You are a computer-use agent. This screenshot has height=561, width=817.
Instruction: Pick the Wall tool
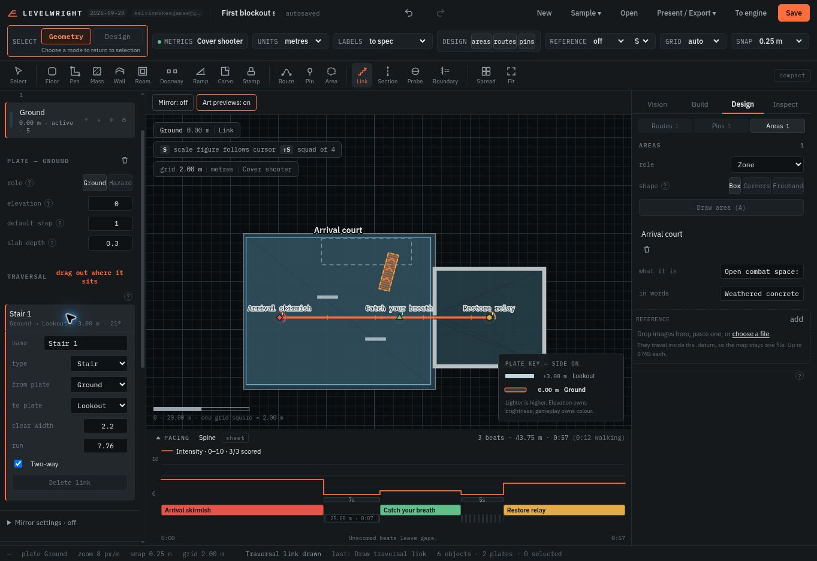tap(120, 75)
